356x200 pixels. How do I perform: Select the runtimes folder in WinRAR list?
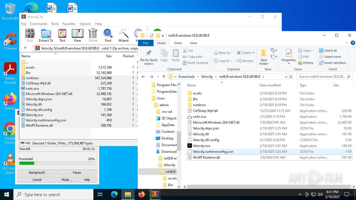(32, 78)
